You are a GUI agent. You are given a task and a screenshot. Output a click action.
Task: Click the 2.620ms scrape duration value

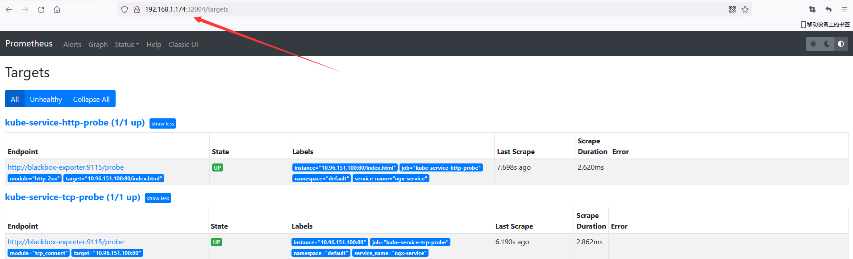pos(591,167)
